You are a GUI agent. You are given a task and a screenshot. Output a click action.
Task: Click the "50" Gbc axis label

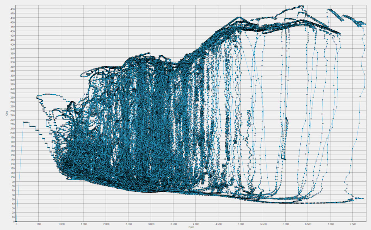(13, 199)
